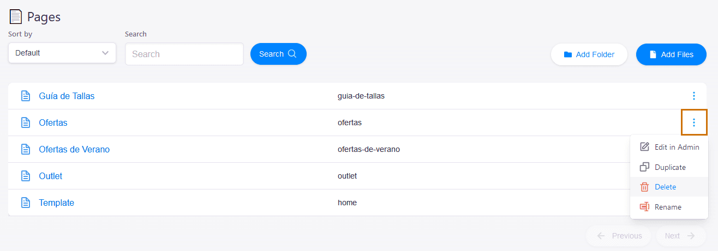
Task: Click the Ofertas de Verano file icon
Action: point(25,149)
